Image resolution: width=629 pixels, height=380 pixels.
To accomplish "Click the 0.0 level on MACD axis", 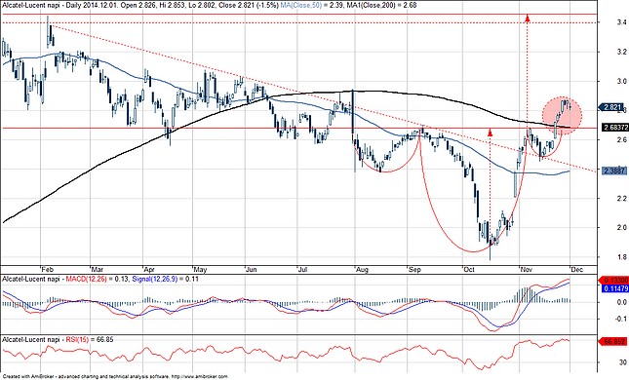I will tap(622, 302).
